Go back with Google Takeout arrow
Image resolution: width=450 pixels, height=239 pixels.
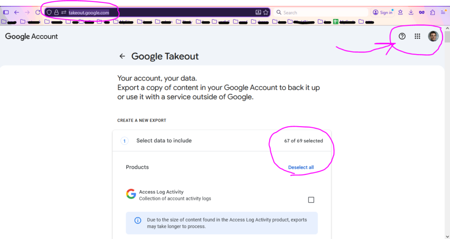[x=122, y=56]
